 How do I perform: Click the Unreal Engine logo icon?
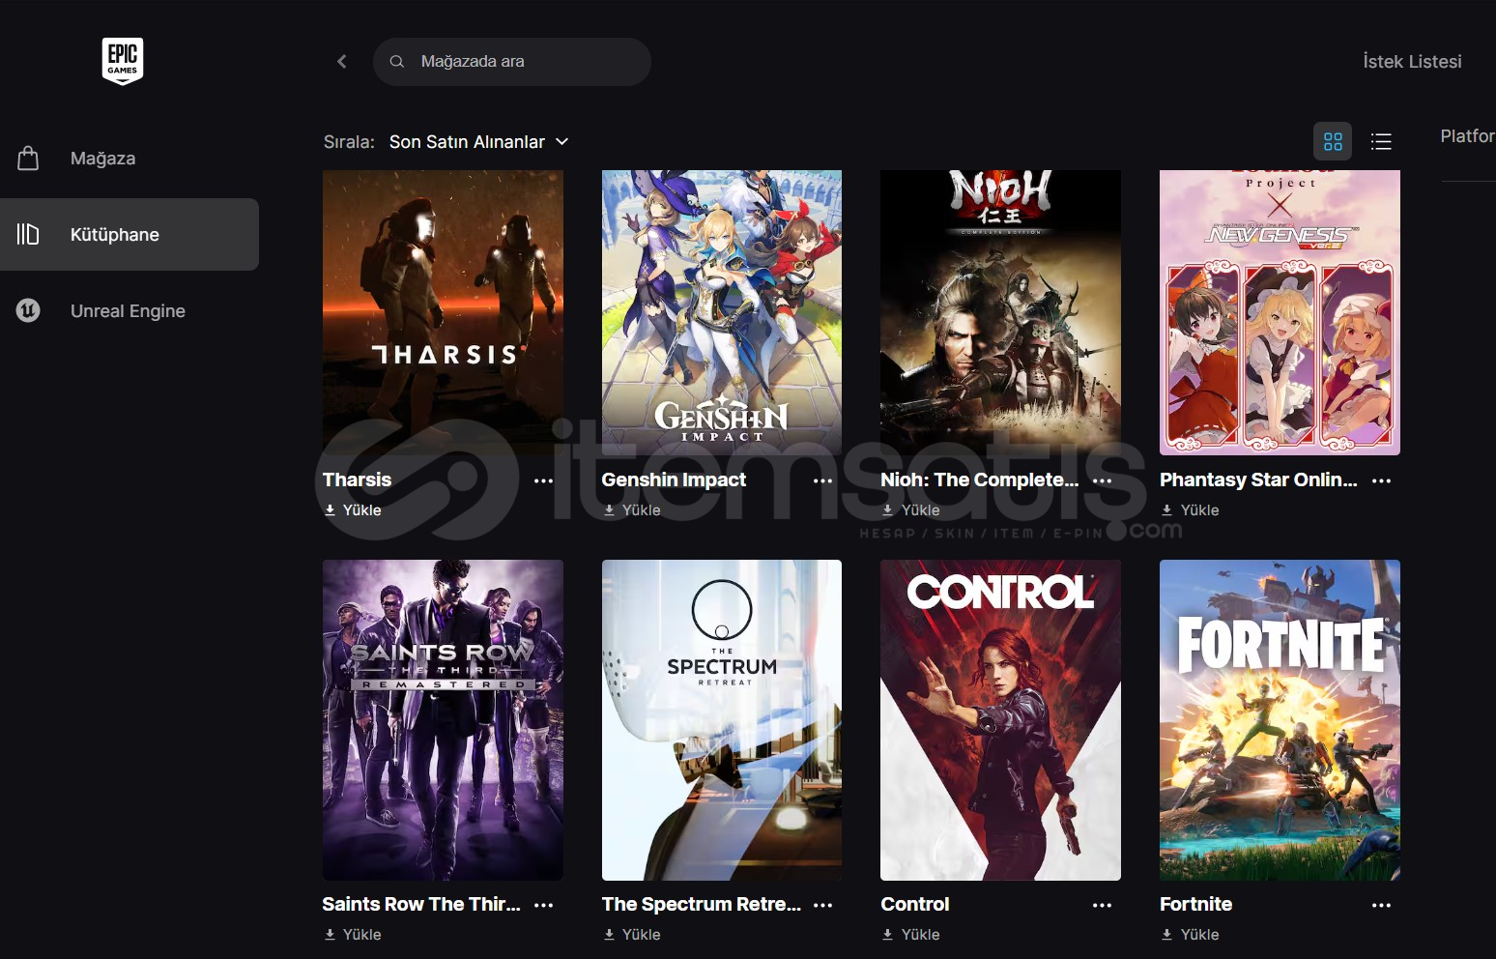coord(28,310)
